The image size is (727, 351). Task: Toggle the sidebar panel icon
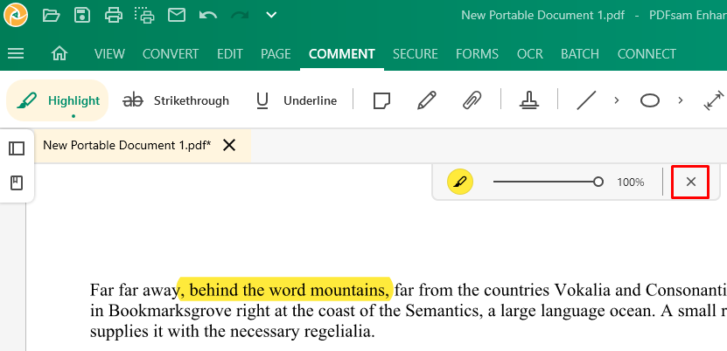[x=17, y=148]
